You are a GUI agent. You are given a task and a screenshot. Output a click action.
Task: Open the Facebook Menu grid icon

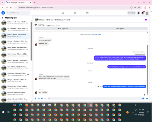click(x=138, y=13)
